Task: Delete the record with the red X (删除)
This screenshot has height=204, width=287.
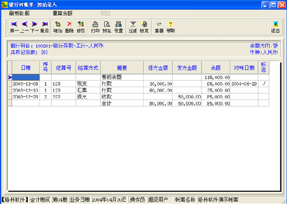Action: [x=69, y=27]
